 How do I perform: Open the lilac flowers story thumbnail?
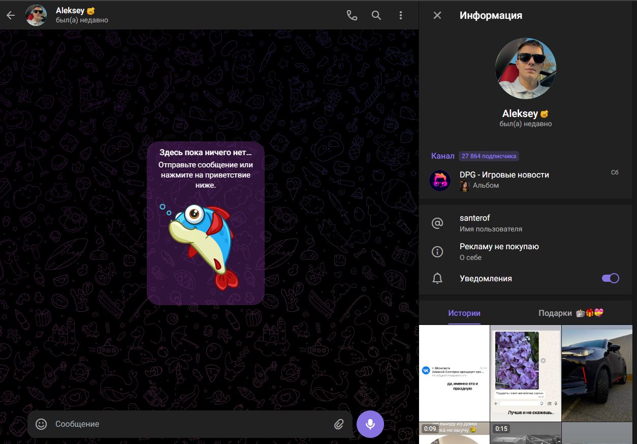(525, 373)
